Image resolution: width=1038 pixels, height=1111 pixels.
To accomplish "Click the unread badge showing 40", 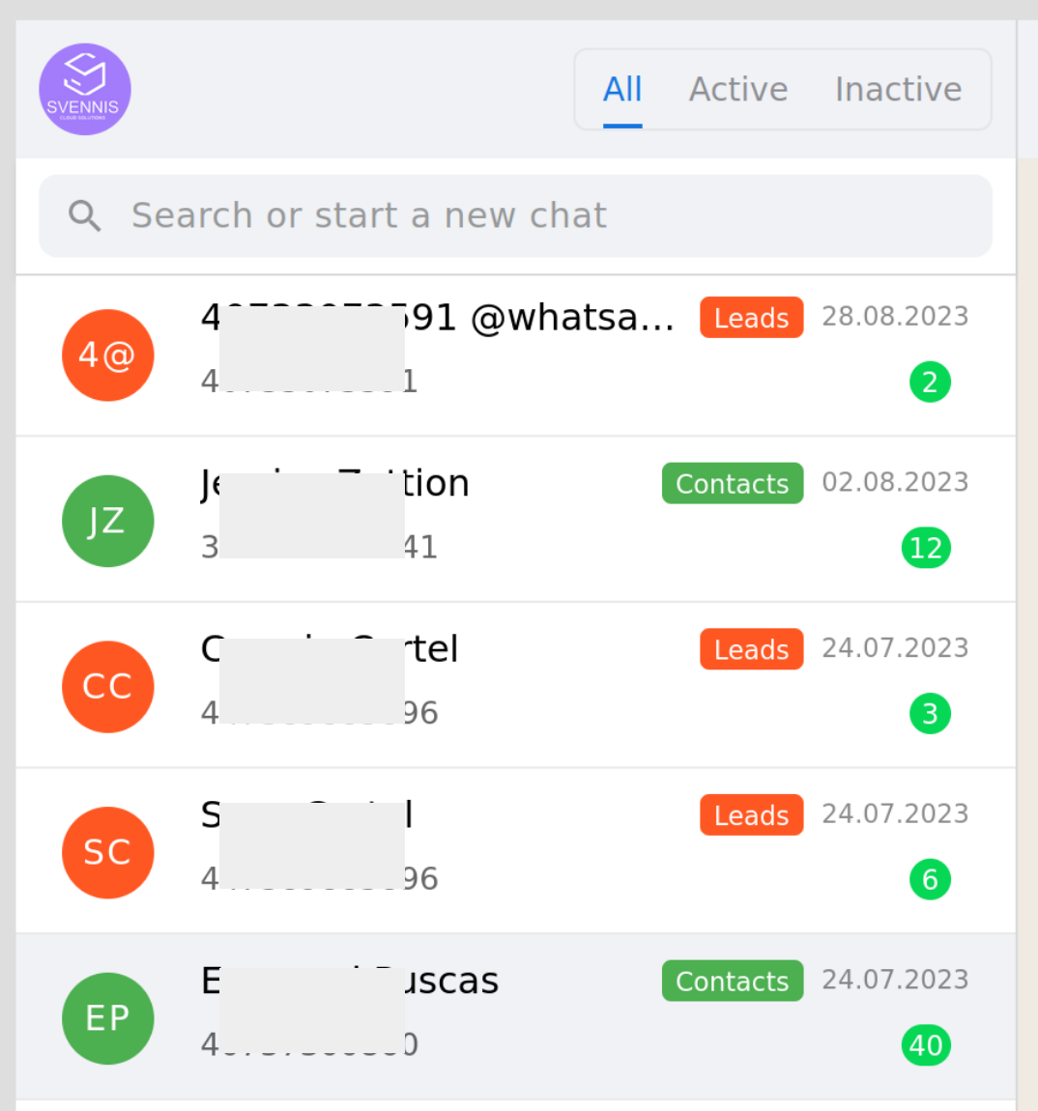I will (x=926, y=1045).
